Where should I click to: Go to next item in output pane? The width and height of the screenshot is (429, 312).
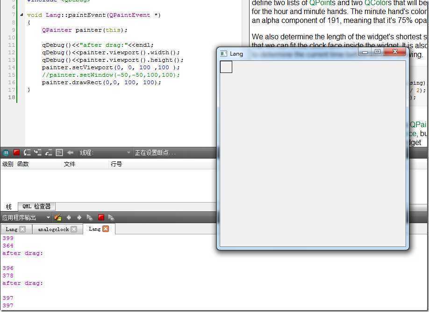(x=79, y=218)
